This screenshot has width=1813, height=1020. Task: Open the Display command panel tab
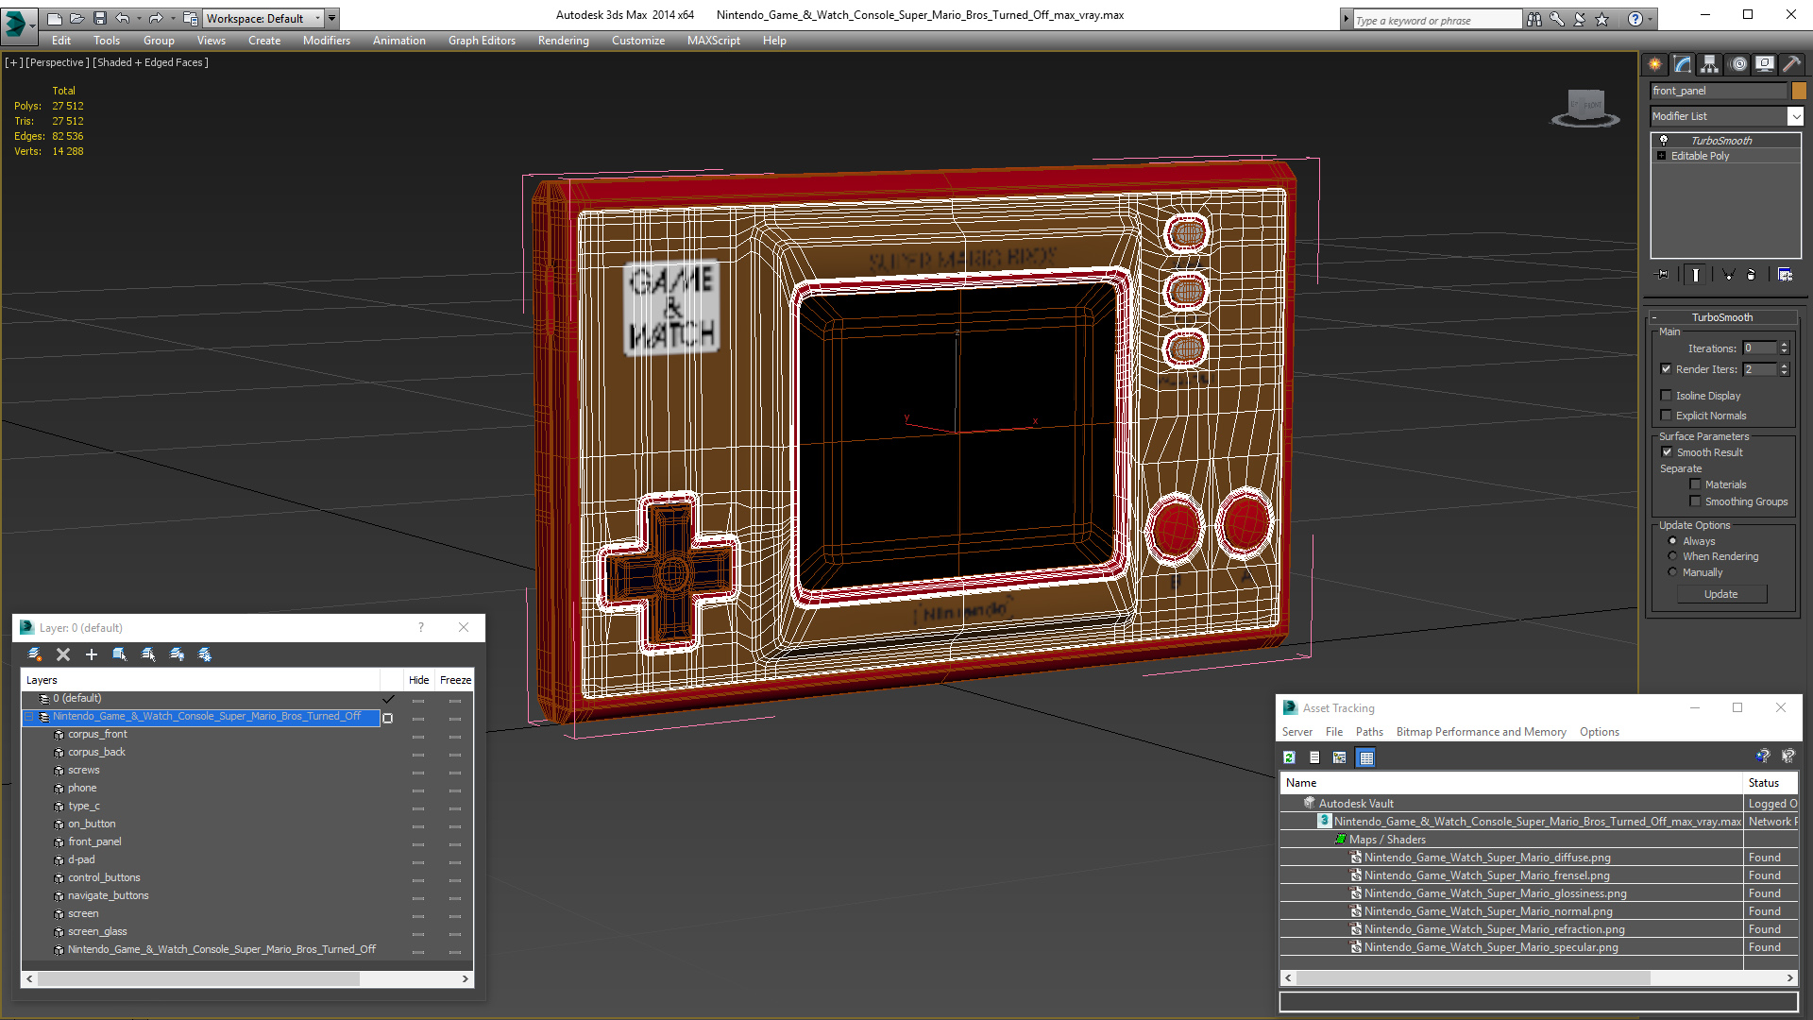pos(1764,64)
